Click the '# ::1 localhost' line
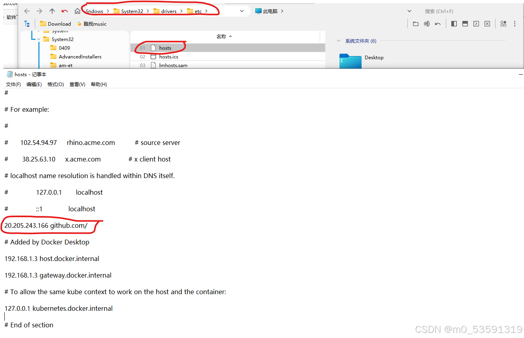The height and width of the screenshot is (338, 524). click(50, 209)
